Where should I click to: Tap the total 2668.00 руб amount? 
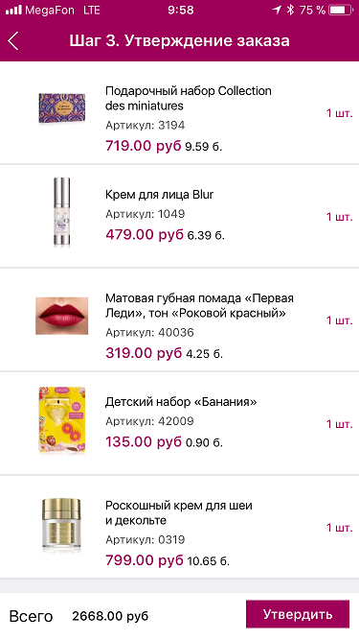point(110,616)
